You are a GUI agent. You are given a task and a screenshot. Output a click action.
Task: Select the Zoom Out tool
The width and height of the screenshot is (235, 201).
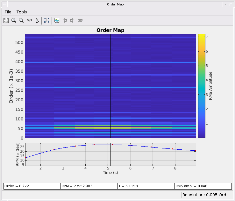tap(21, 20)
